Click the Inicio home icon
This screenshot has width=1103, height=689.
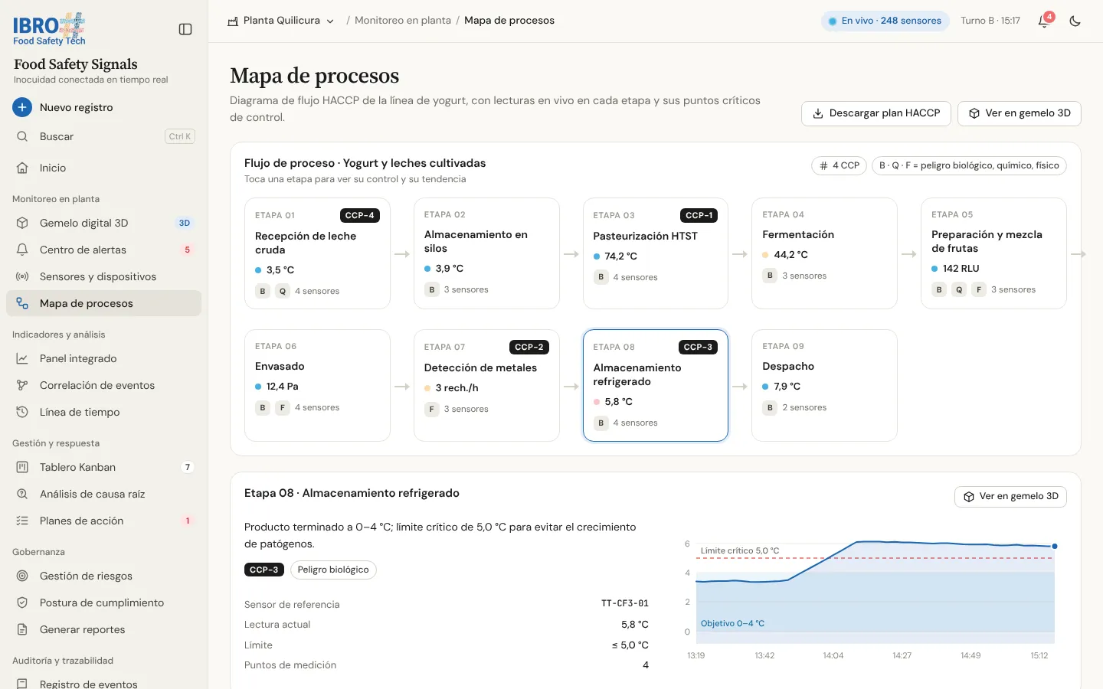point(22,168)
